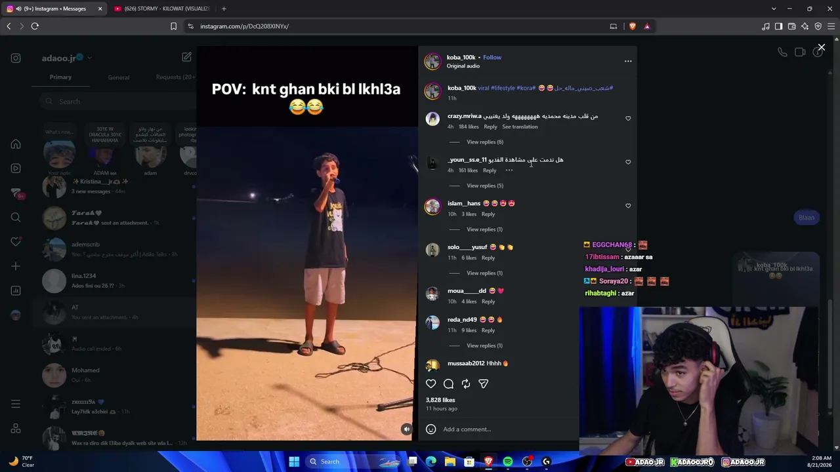Switch to the General inbox tab
The width and height of the screenshot is (840, 472).
[119, 77]
